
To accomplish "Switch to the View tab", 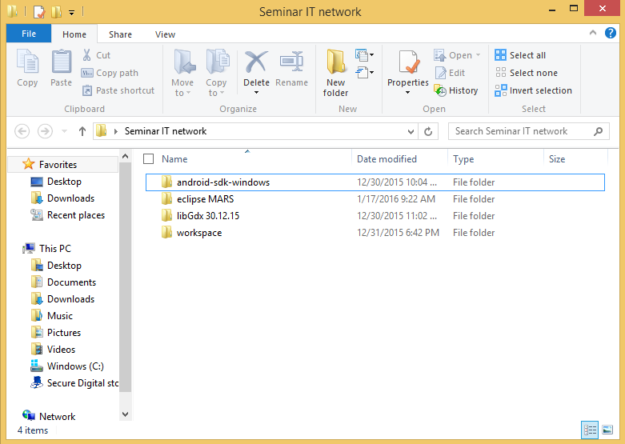I will click(165, 34).
